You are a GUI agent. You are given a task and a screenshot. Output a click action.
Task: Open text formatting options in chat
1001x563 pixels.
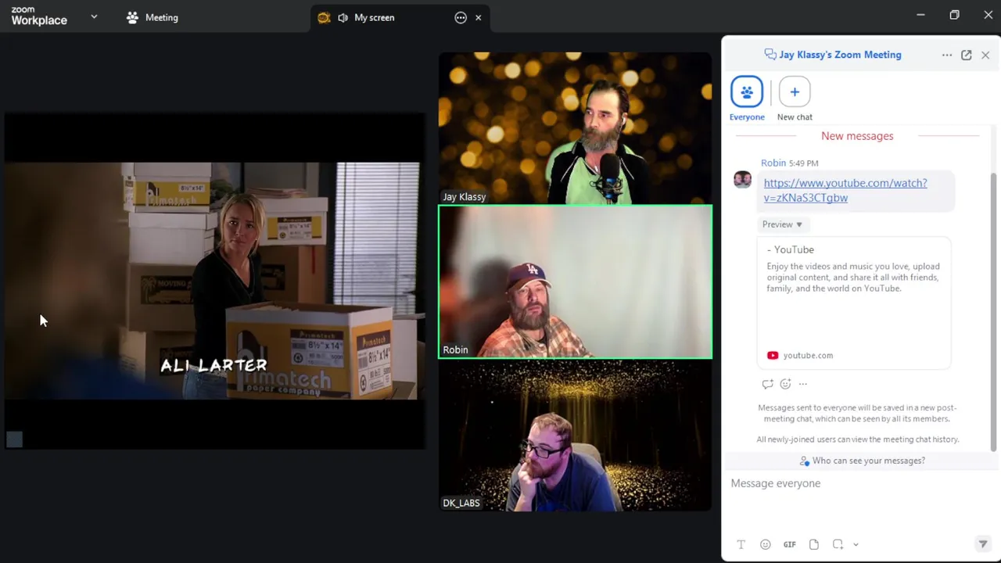pyautogui.click(x=741, y=544)
